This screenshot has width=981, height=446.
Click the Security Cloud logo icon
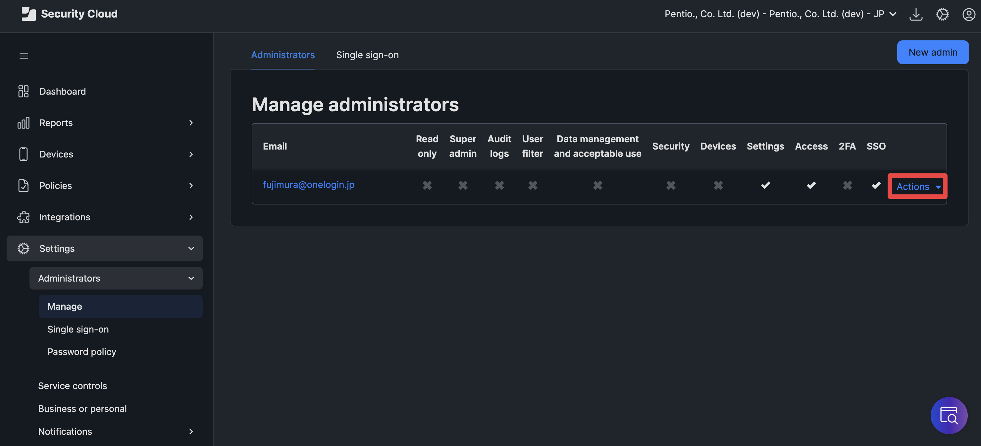28,14
